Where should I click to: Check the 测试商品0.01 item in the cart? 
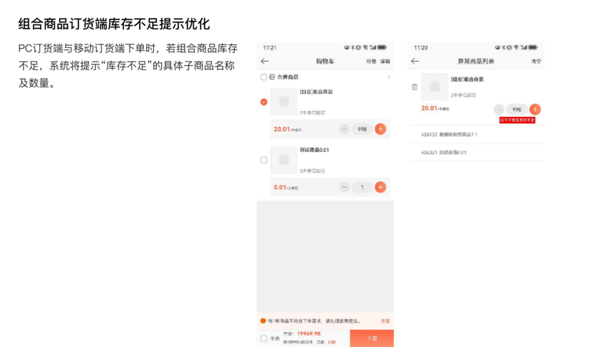(x=264, y=160)
